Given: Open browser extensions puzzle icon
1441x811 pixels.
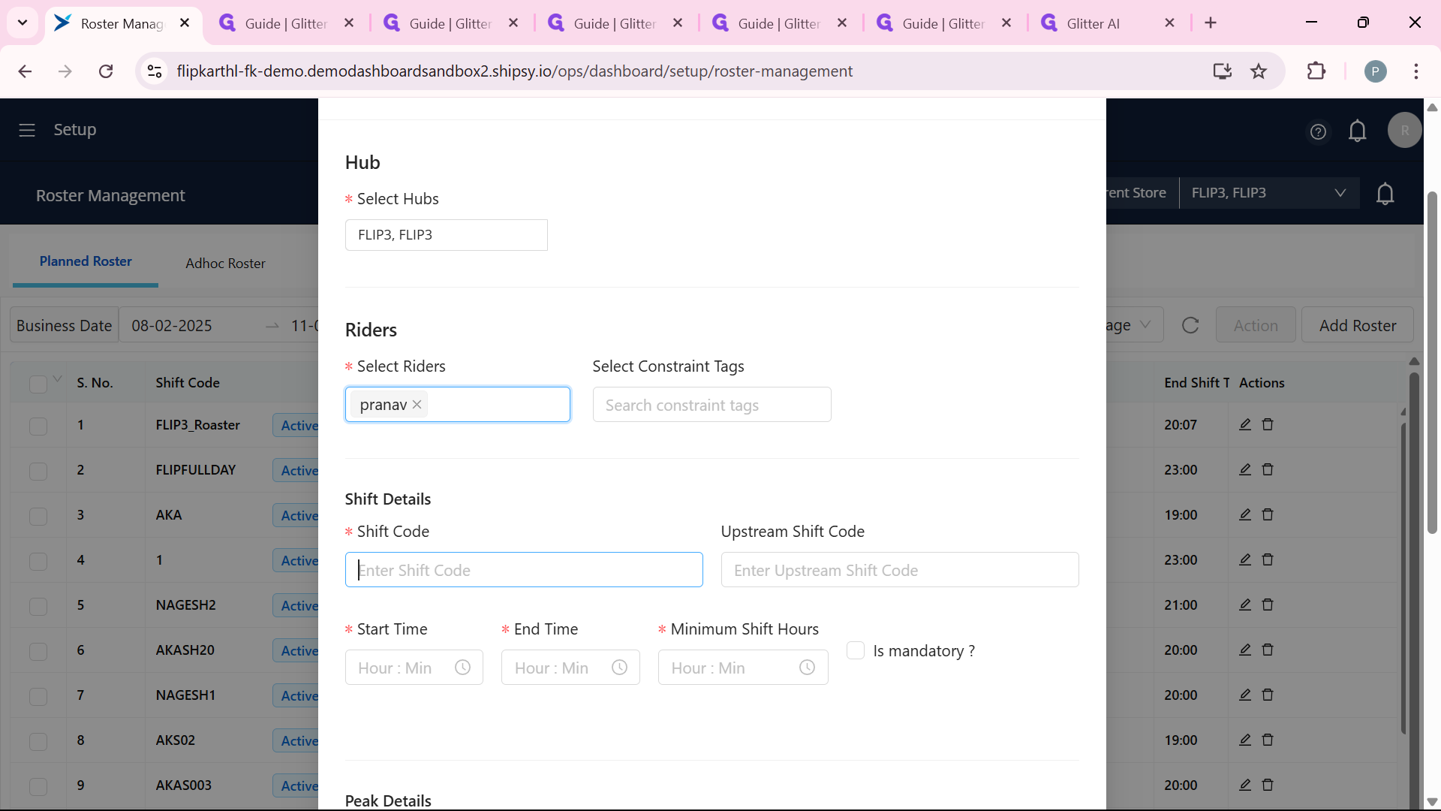Looking at the screenshot, I should click(x=1316, y=71).
